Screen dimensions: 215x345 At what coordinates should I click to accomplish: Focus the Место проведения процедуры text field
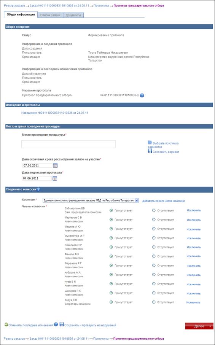(x=68, y=144)
